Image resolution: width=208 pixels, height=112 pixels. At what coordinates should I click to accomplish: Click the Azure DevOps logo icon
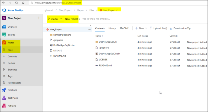(4, 10)
